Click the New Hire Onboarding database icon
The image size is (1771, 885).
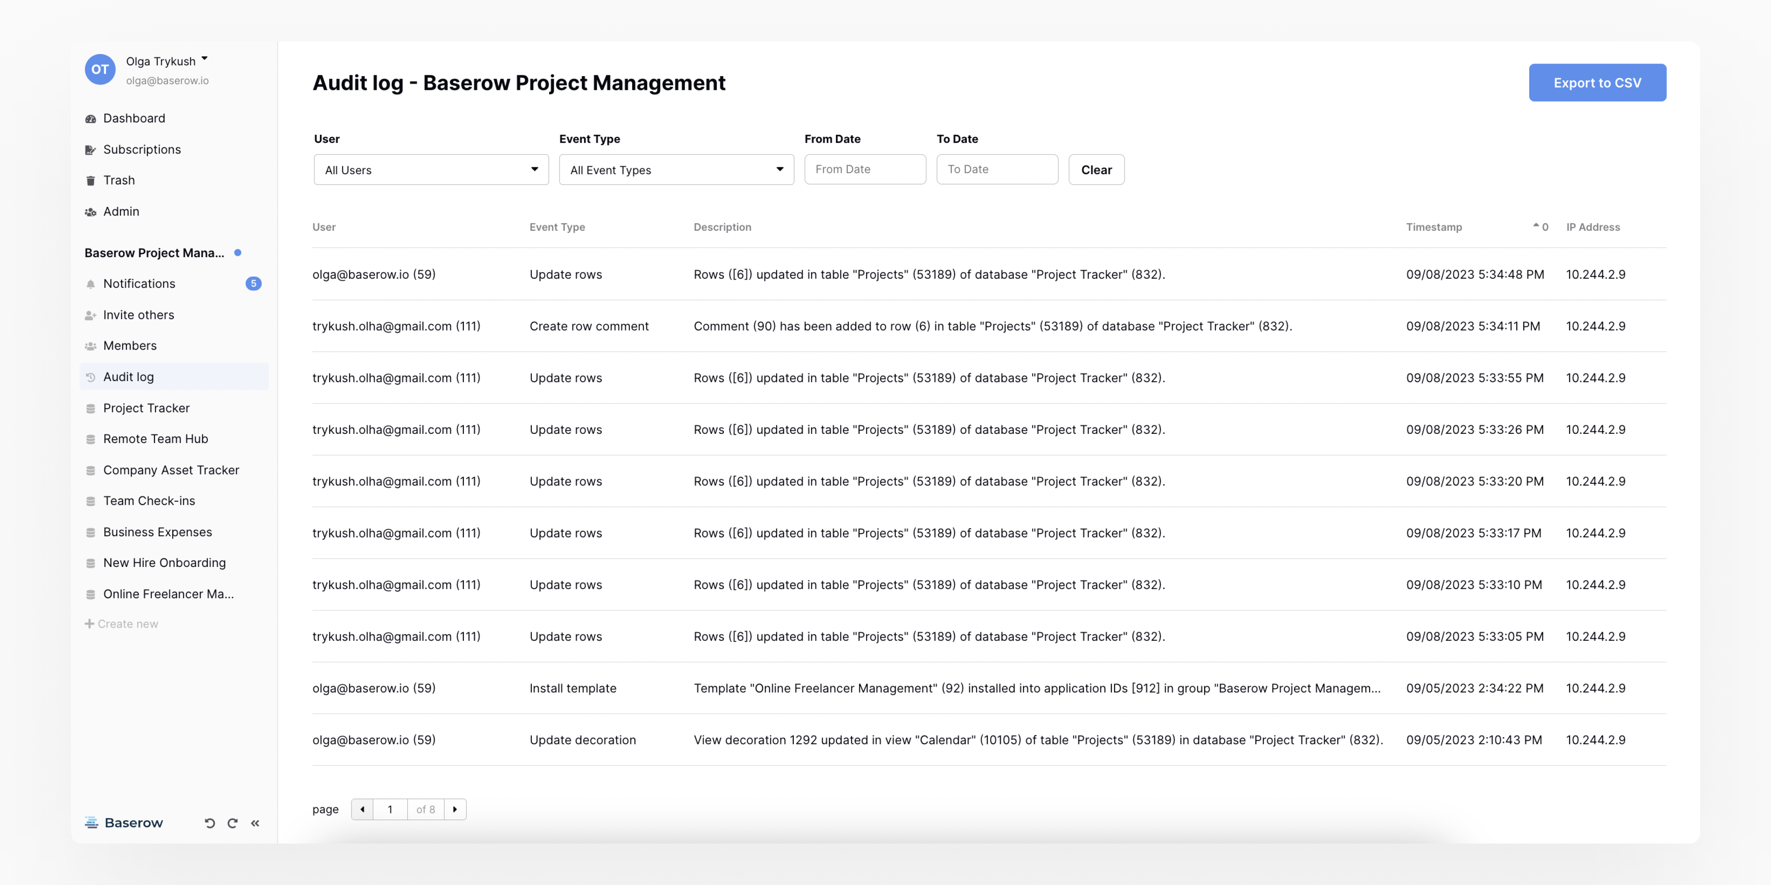click(90, 563)
